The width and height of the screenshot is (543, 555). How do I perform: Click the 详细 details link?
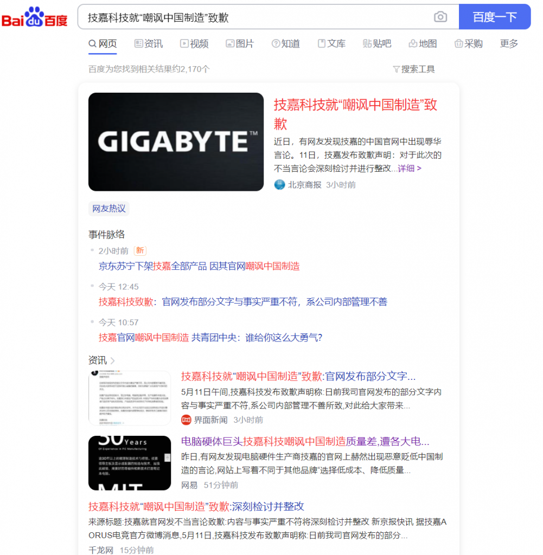pyautogui.click(x=410, y=169)
